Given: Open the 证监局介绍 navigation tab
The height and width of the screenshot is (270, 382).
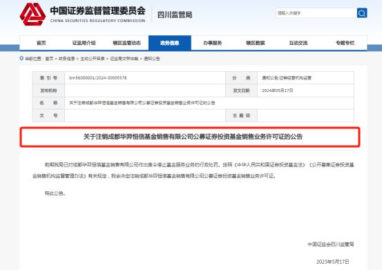Looking at the screenshot, I should tap(84, 43).
